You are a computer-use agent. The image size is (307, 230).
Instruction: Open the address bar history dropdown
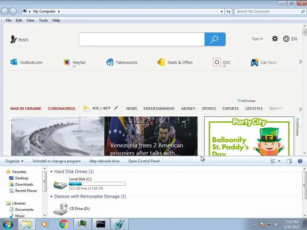pos(222,12)
